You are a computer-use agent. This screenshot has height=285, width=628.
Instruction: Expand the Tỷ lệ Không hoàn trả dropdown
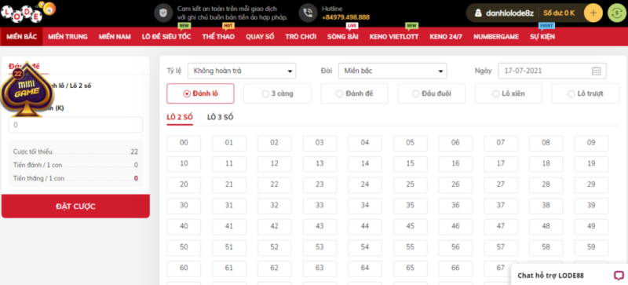(242, 71)
